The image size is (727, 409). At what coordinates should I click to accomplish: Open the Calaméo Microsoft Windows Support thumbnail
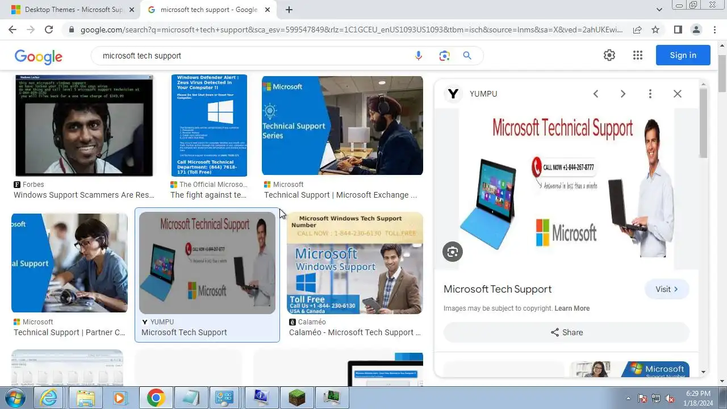(355, 263)
